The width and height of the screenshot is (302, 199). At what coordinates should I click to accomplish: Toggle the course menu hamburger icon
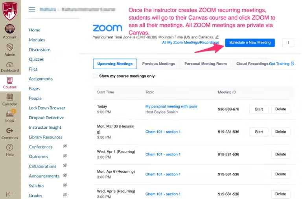(32, 9)
